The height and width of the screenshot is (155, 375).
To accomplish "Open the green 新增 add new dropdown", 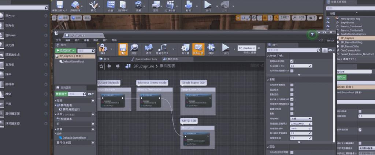I will pyautogui.click(x=61, y=94).
